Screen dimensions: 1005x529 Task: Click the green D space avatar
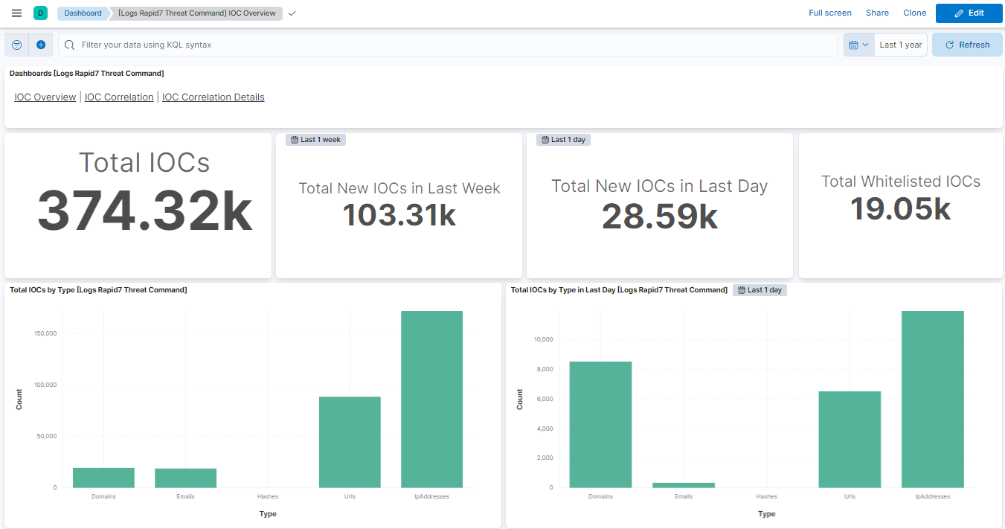click(40, 13)
